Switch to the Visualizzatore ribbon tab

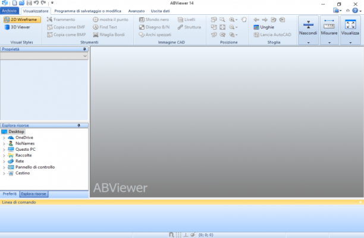point(36,11)
